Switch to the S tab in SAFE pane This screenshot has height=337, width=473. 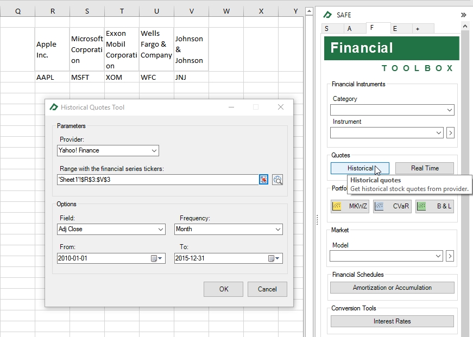(x=327, y=29)
